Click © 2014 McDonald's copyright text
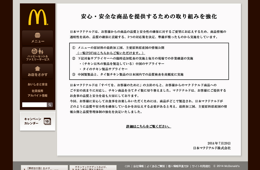Screen dimensions: 260x170 coord(226,166)
